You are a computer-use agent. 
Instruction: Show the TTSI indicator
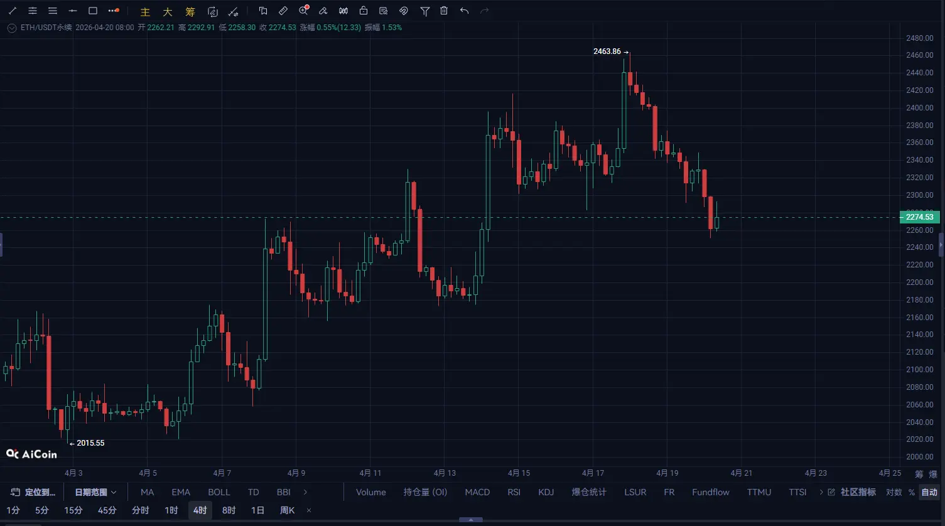(x=798, y=492)
